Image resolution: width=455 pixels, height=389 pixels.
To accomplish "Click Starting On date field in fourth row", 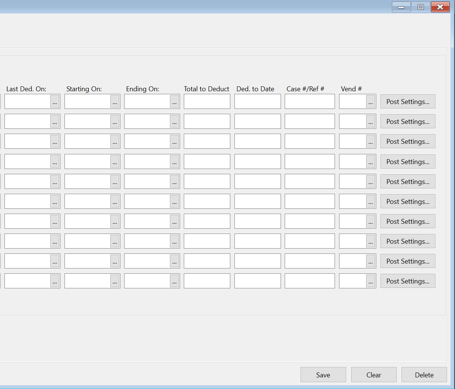I will [x=87, y=162].
